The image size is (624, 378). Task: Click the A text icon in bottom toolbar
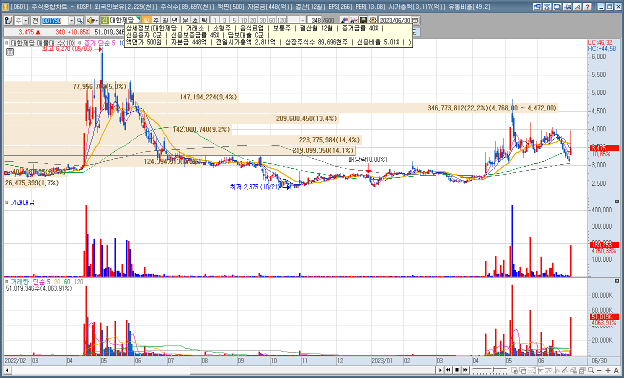click(616, 370)
